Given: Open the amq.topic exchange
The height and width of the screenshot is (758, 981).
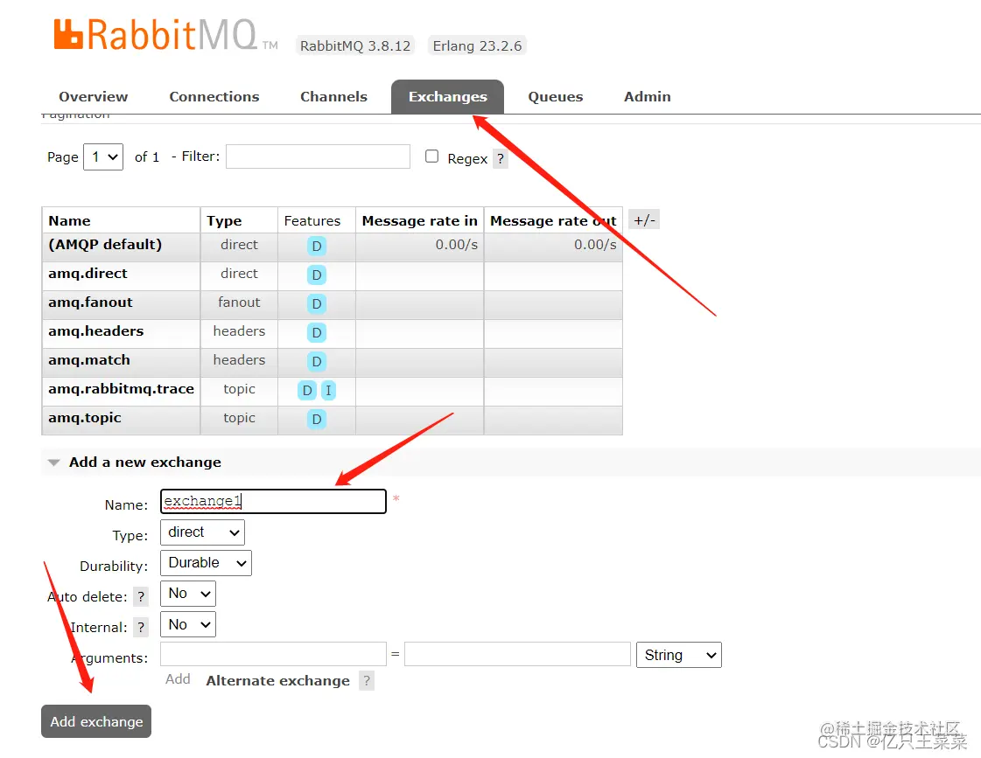Looking at the screenshot, I should tap(85, 417).
